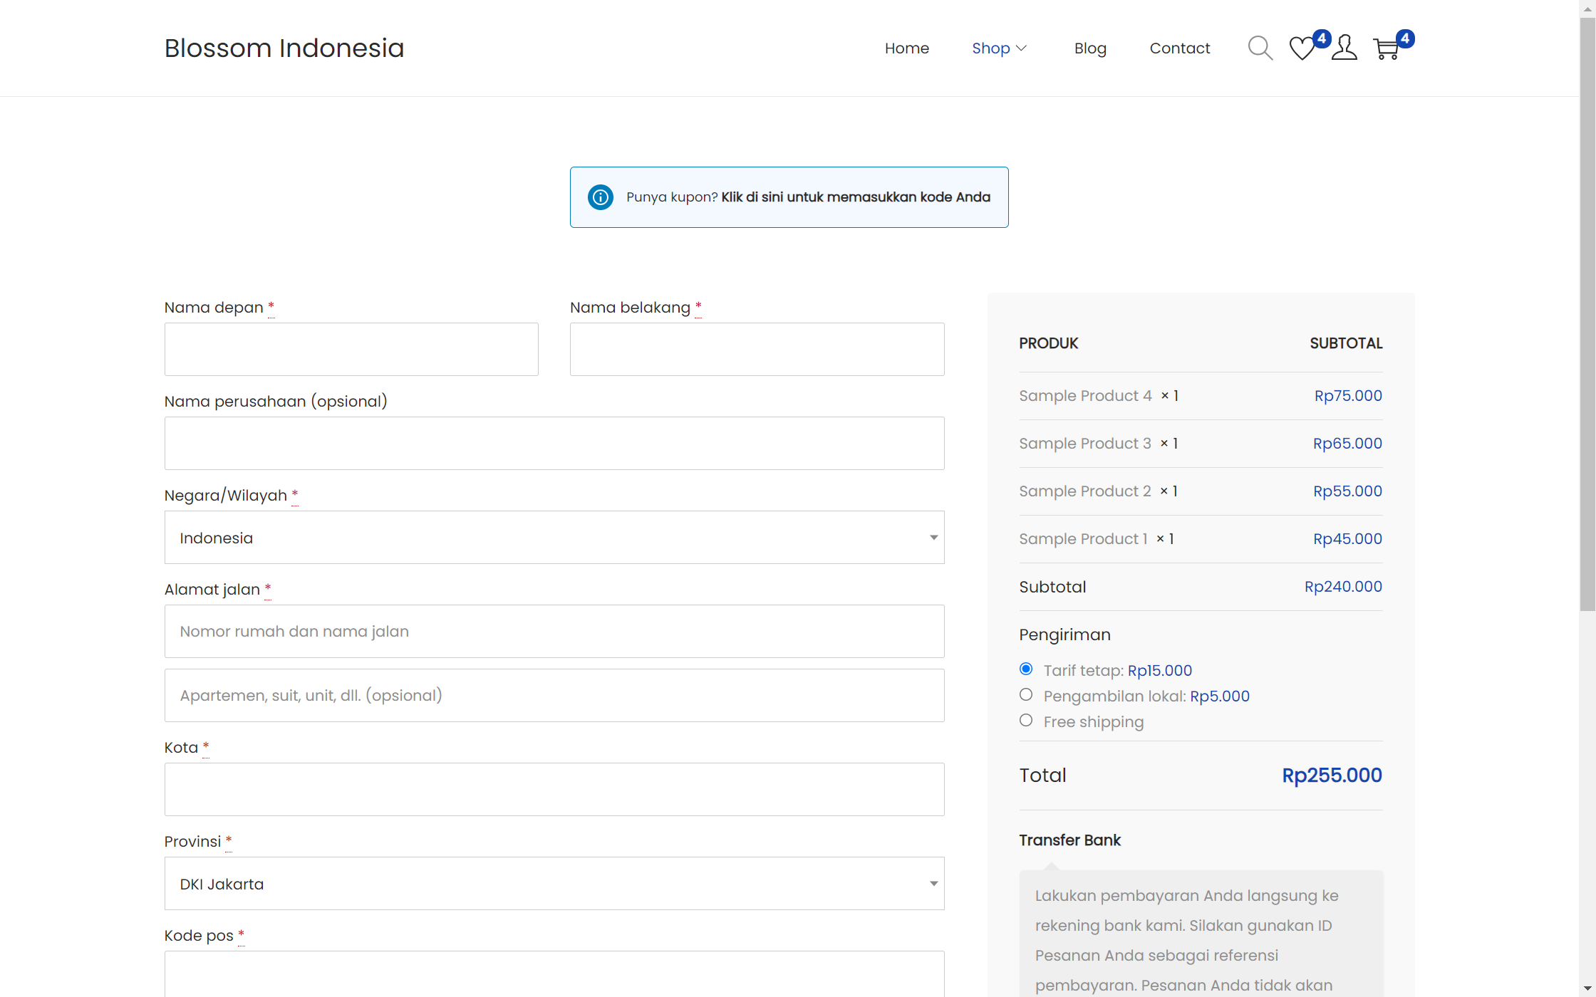This screenshot has height=997, width=1596.
Task: Click the coupon code entry link
Action: point(855,197)
